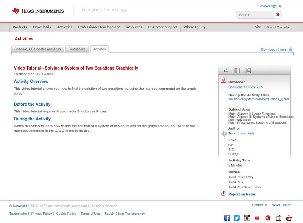Viewport: 303px width, 223px height.
Task: Open the Privacy Policy link
Action: click(x=41, y=214)
